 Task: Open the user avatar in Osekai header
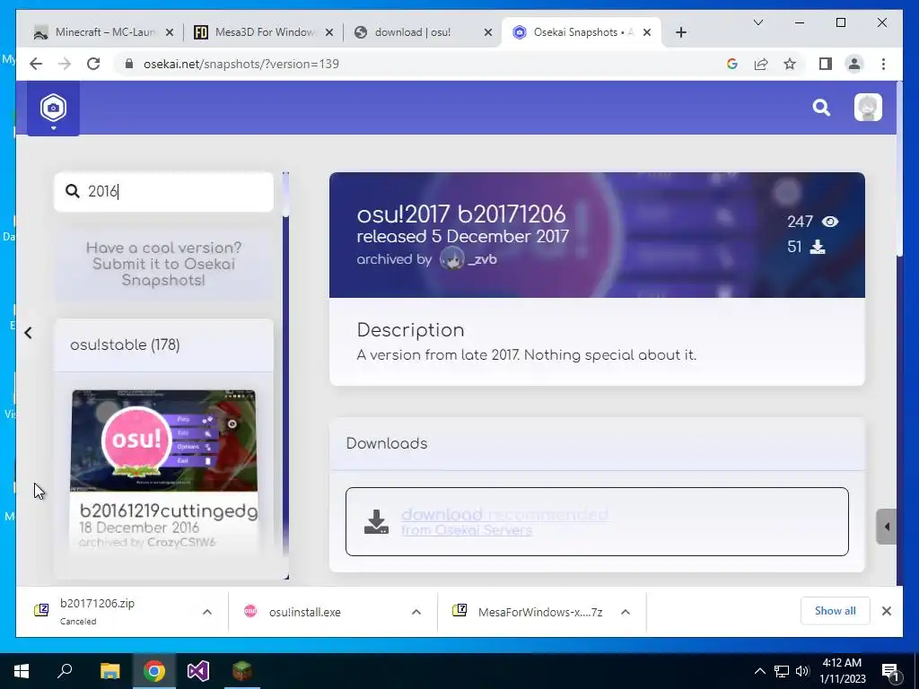868,108
